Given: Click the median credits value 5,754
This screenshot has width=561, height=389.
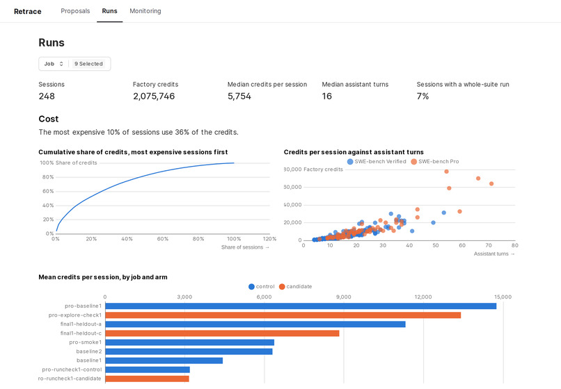Looking at the screenshot, I should pos(239,96).
